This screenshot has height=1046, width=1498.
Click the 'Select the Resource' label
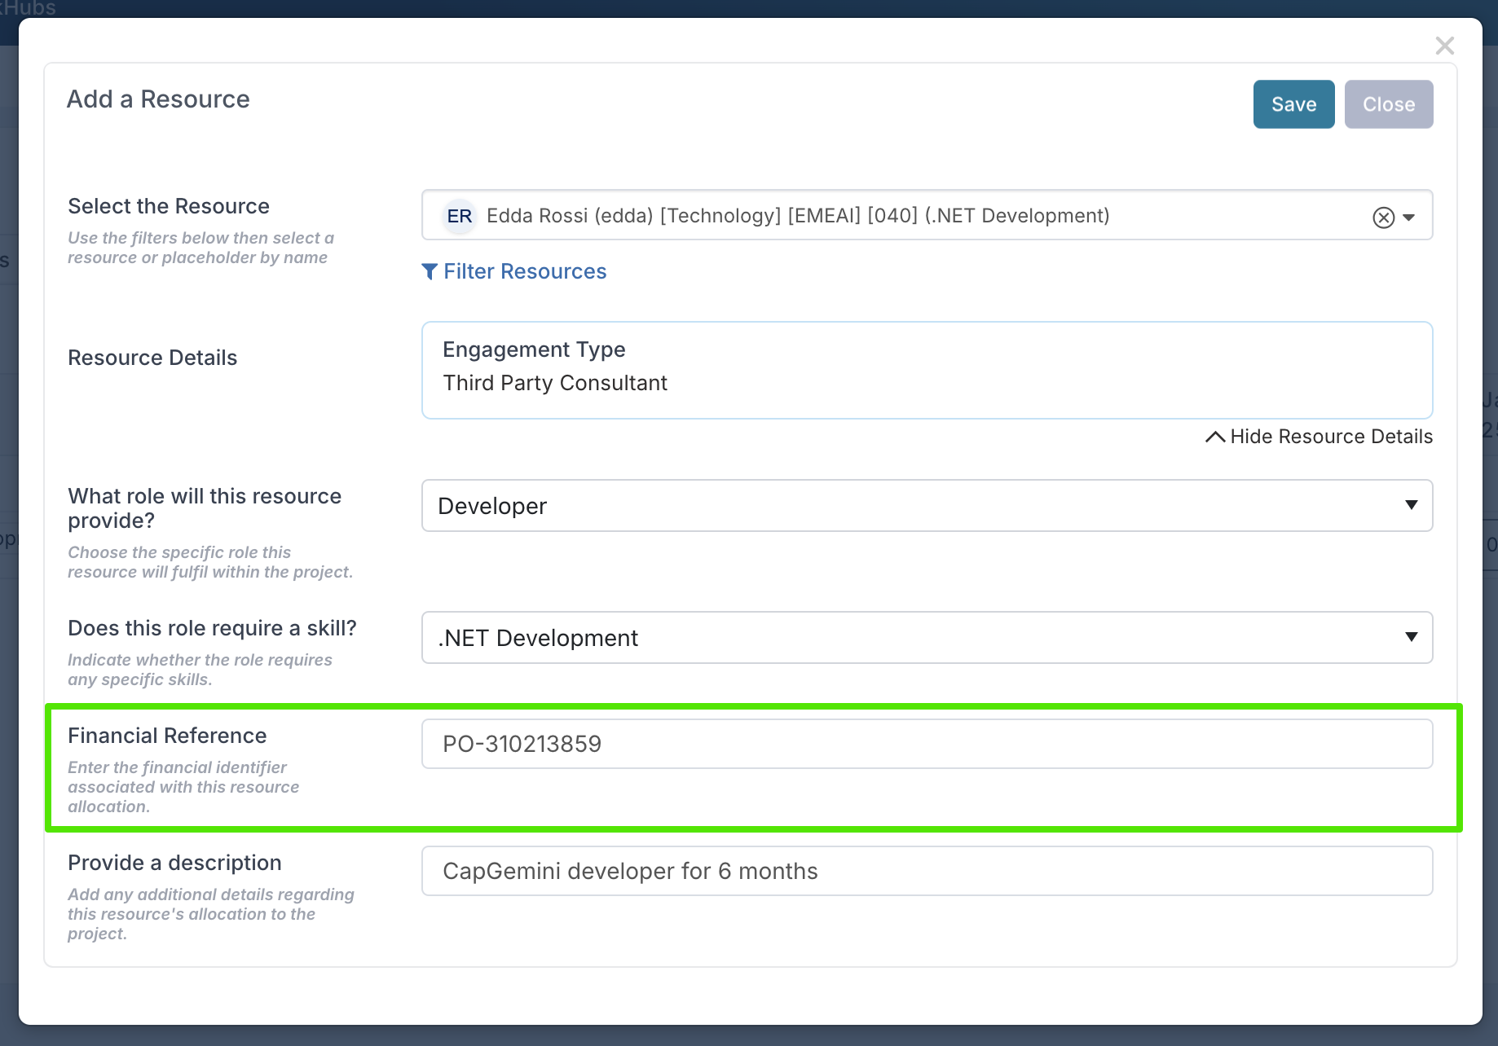coord(169,206)
